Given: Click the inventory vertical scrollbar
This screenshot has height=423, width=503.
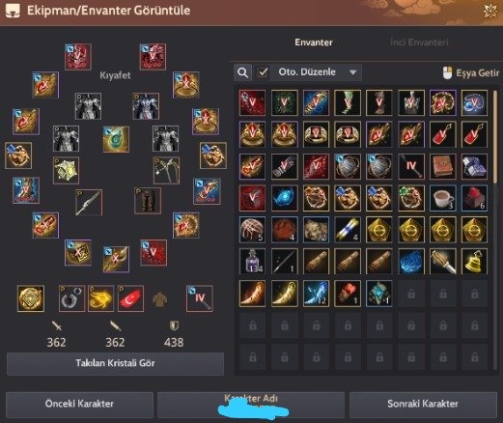Looking at the screenshot, I should point(495,135).
